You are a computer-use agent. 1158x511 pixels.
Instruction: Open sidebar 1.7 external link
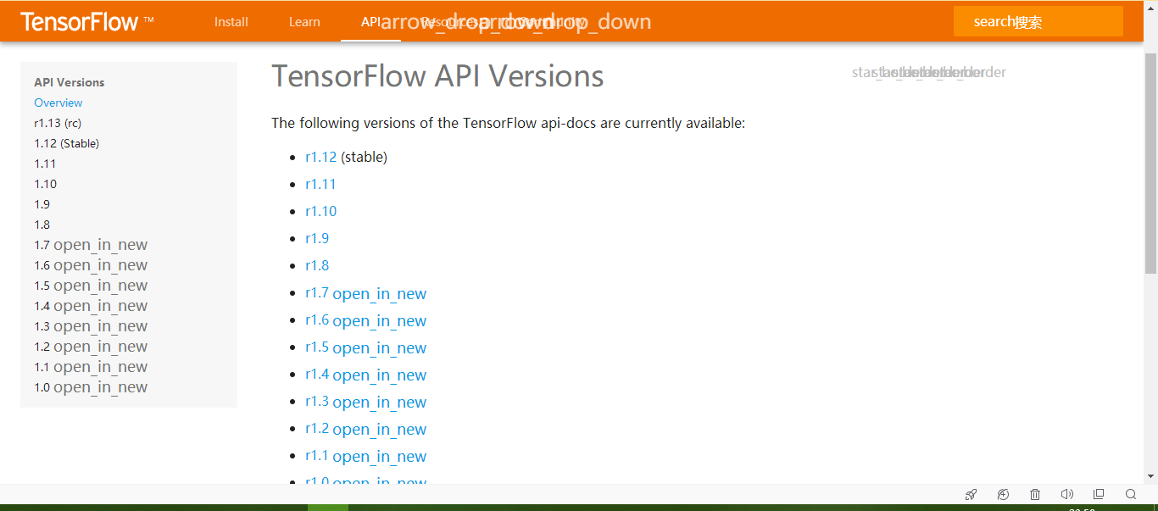pos(91,245)
